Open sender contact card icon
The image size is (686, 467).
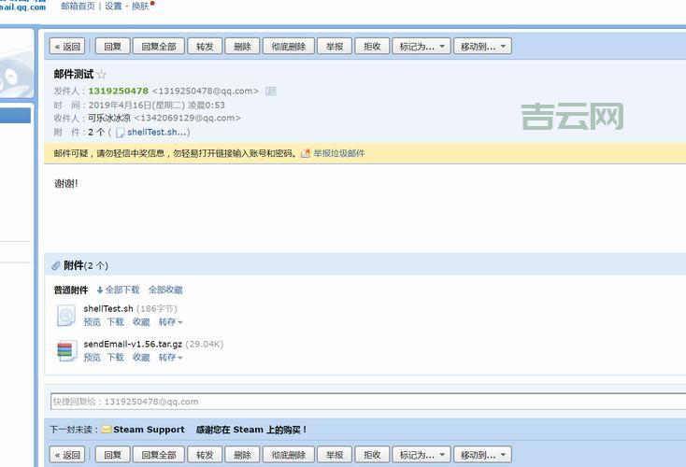(271, 91)
